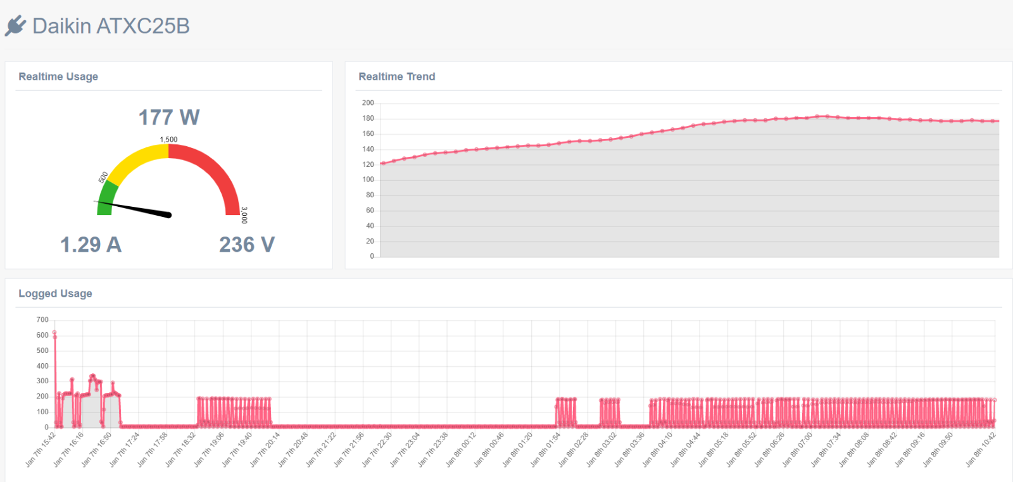This screenshot has height=482, width=1013.
Task: Click the first data point on Realtime Trend line
Action: (382, 164)
